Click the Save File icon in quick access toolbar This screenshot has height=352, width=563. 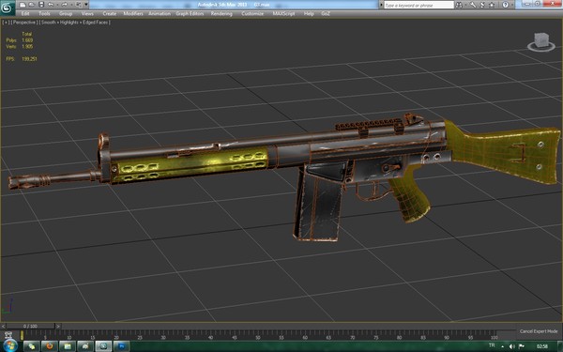tap(41, 5)
